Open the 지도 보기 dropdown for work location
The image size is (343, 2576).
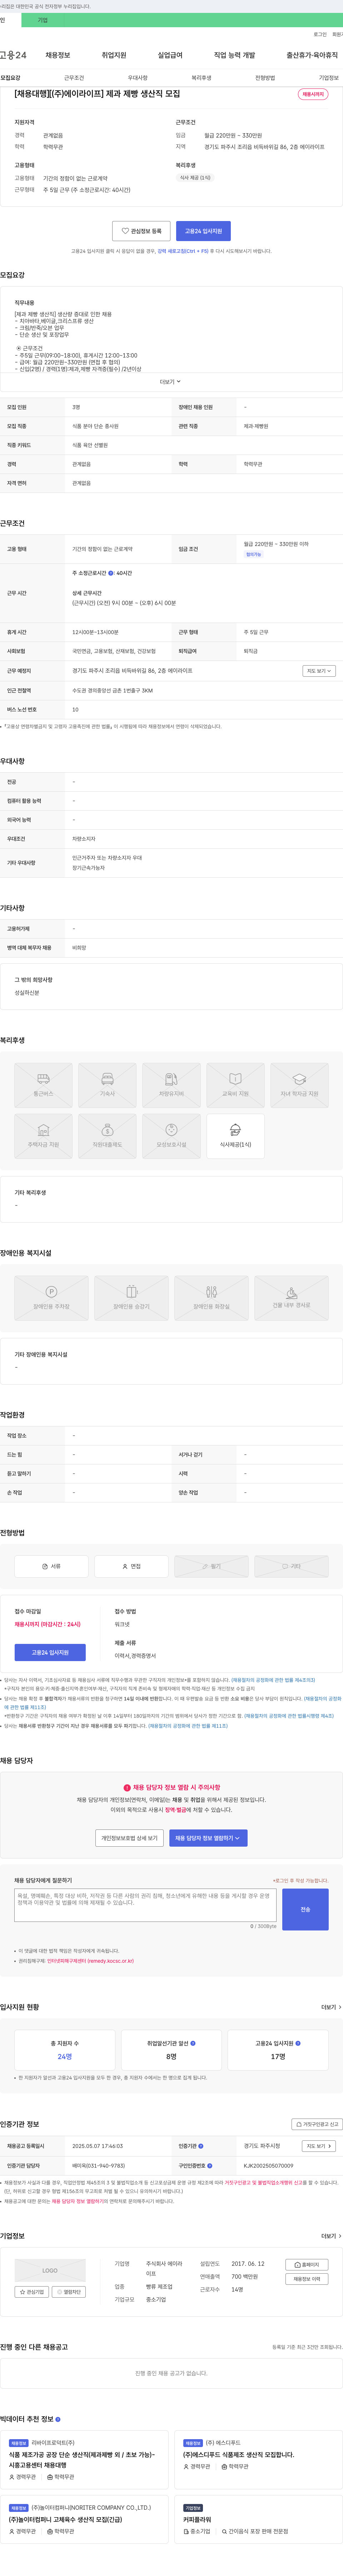[319, 671]
